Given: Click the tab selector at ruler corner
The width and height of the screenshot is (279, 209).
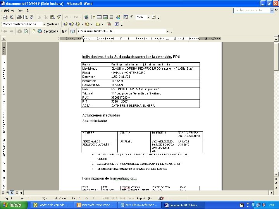Looking at the screenshot, I should coord(4,38).
